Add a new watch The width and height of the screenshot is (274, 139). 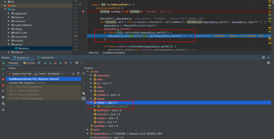pos(84,73)
